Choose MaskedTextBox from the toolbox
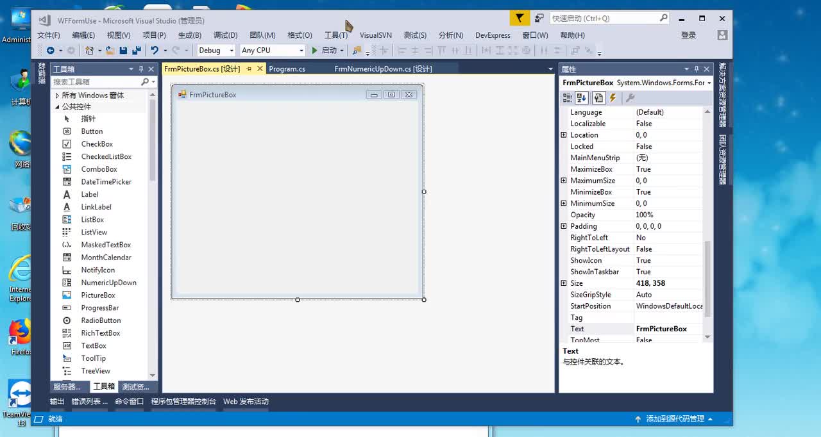This screenshot has width=821, height=437. point(106,245)
